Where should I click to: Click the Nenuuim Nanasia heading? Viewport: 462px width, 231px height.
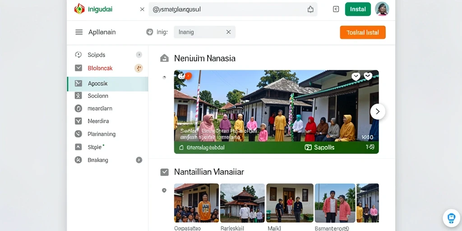pos(205,58)
